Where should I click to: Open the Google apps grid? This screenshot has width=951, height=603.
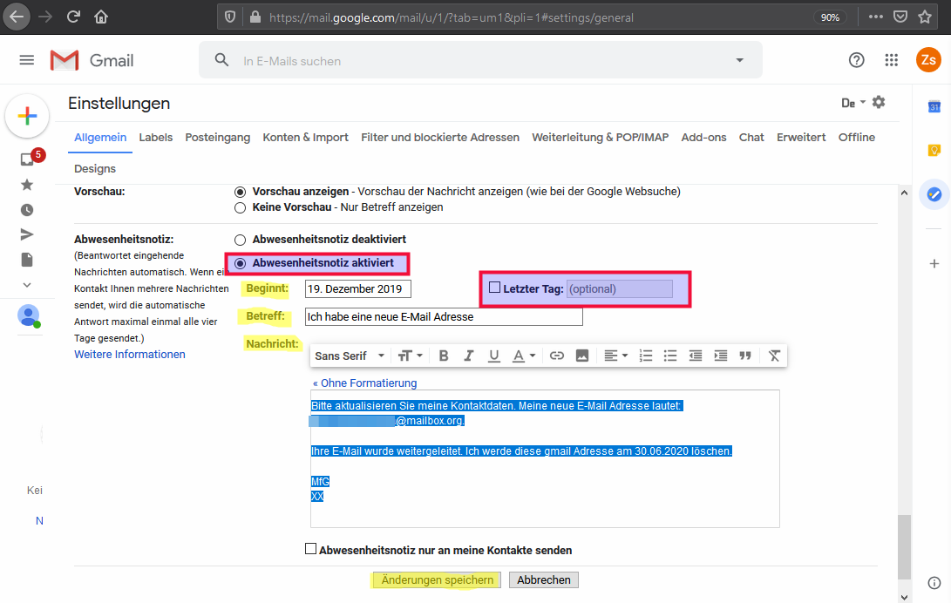click(x=891, y=60)
